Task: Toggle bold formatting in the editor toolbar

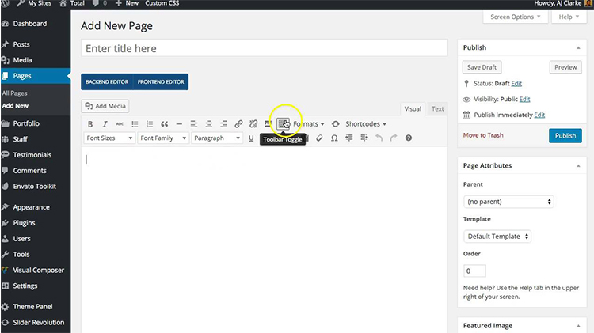Action: [90, 124]
